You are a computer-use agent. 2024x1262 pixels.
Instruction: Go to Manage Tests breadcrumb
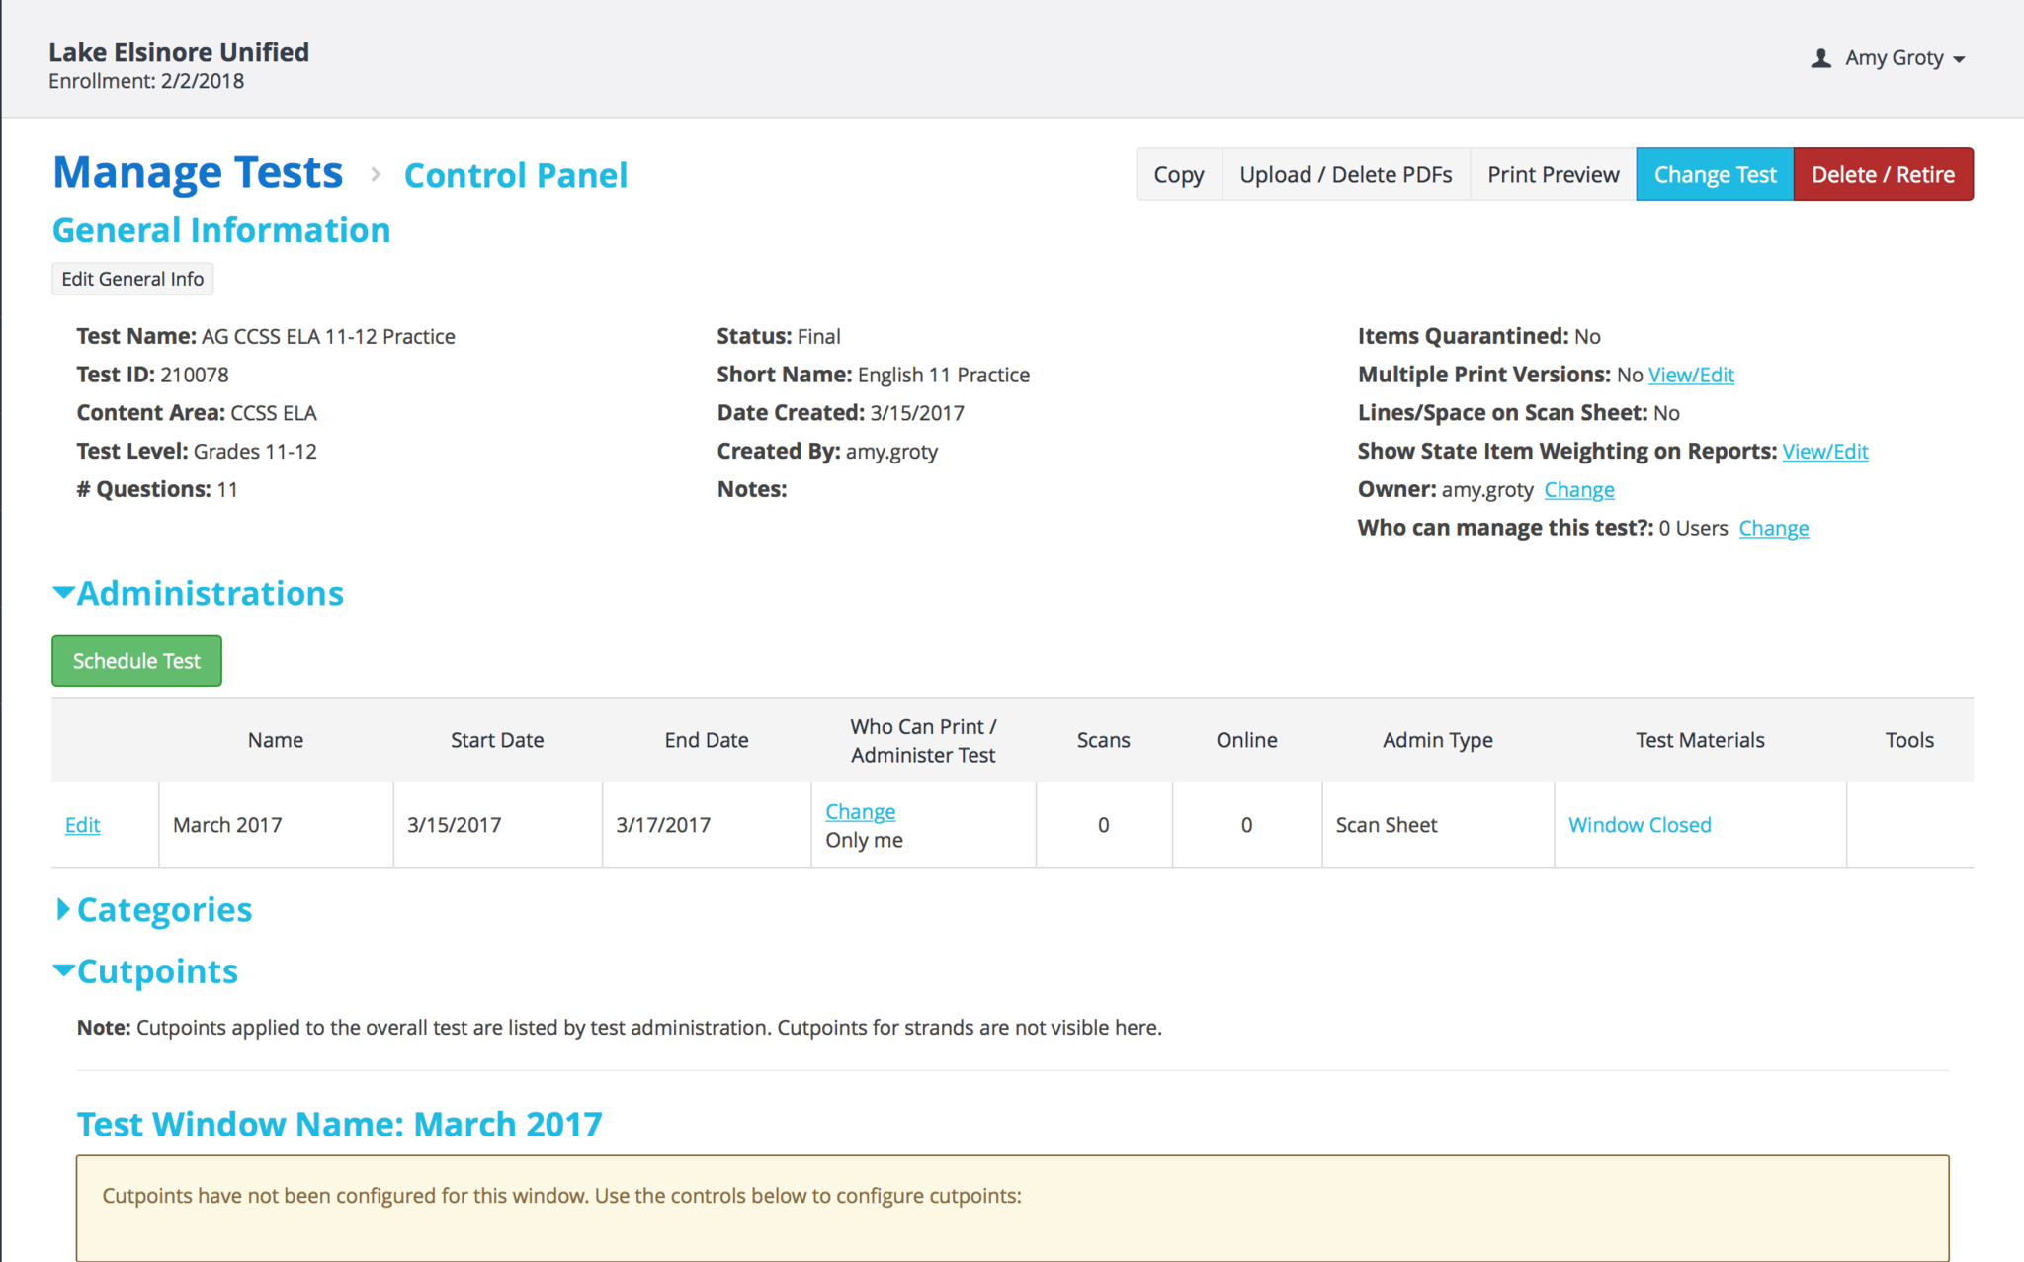point(198,173)
